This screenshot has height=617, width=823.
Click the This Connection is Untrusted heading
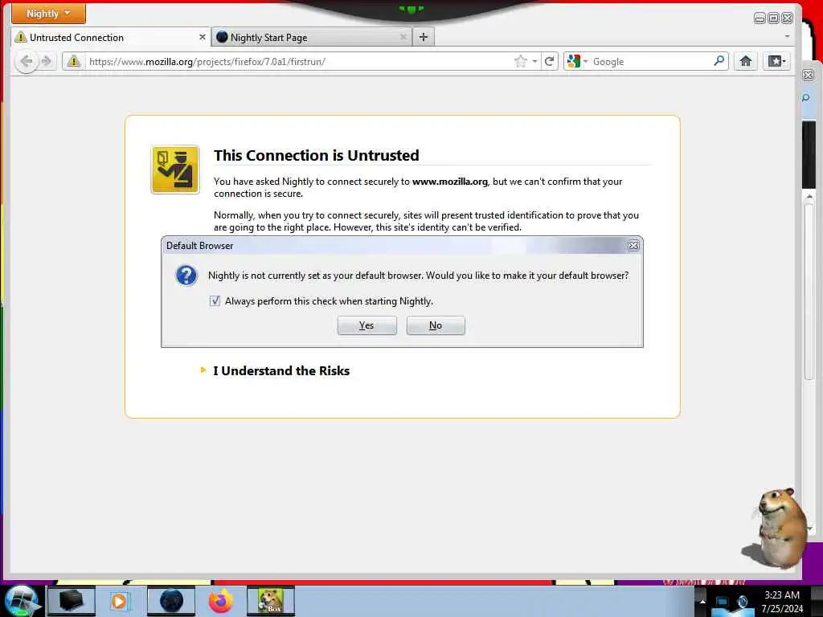[x=317, y=155]
